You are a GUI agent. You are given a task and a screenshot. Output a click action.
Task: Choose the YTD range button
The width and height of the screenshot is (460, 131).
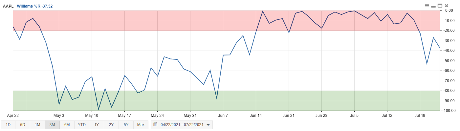click(x=82, y=125)
